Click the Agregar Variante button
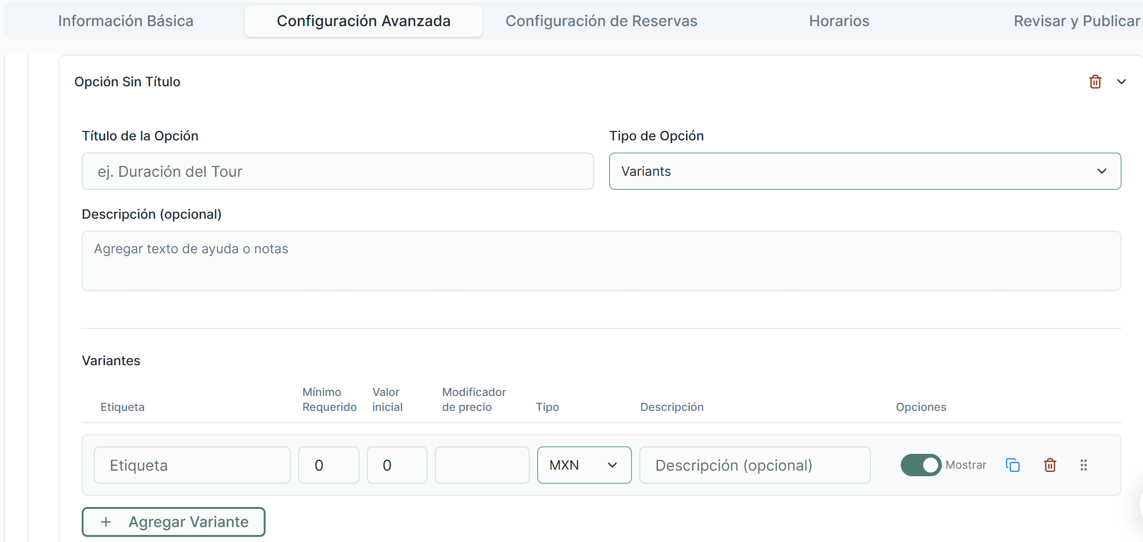1143x542 pixels. (x=174, y=521)
